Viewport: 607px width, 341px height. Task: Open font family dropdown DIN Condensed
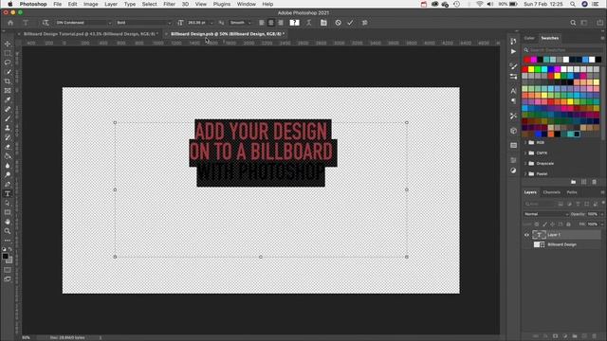point(83,23)
